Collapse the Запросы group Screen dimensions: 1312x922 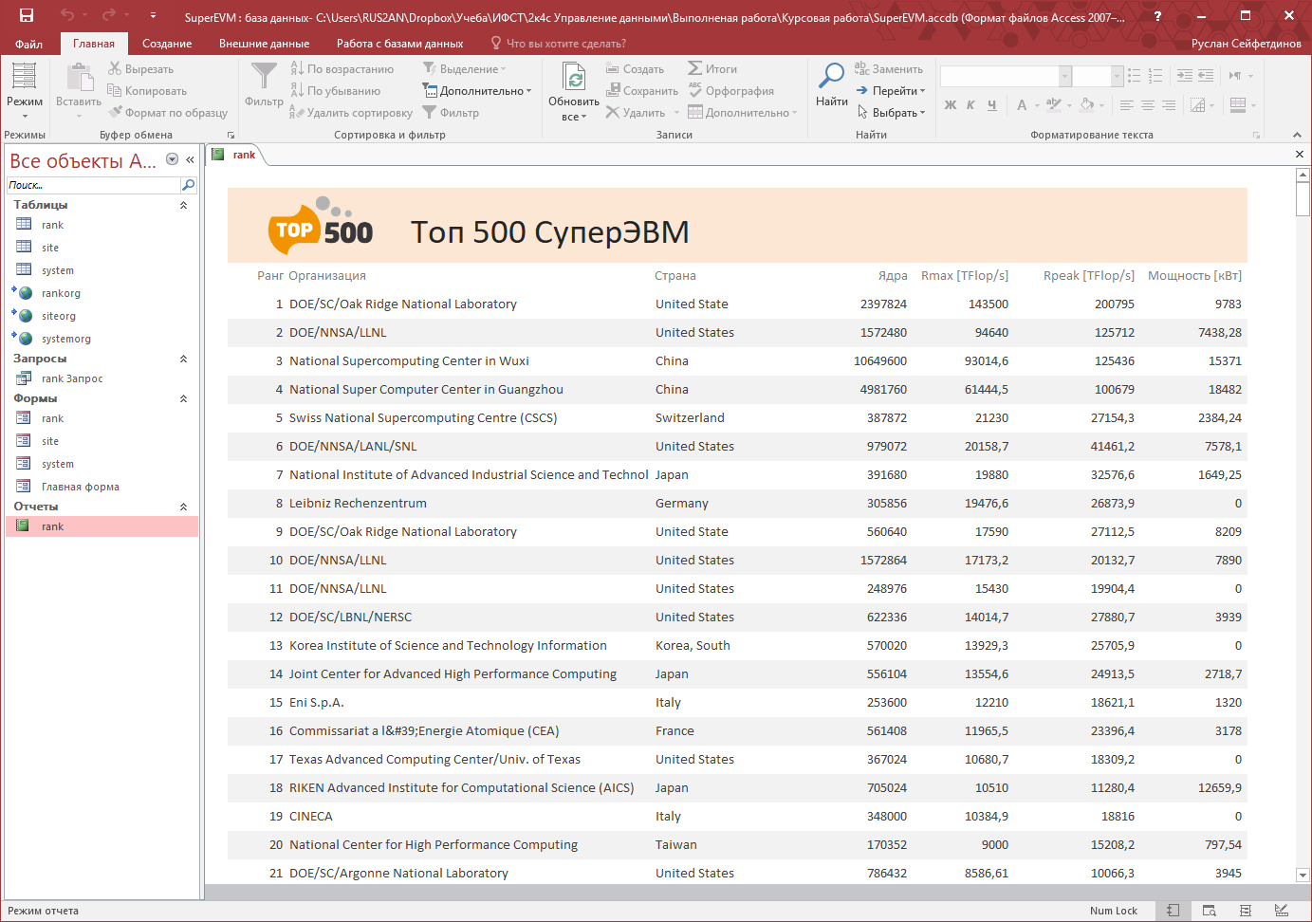click(183, 359)
